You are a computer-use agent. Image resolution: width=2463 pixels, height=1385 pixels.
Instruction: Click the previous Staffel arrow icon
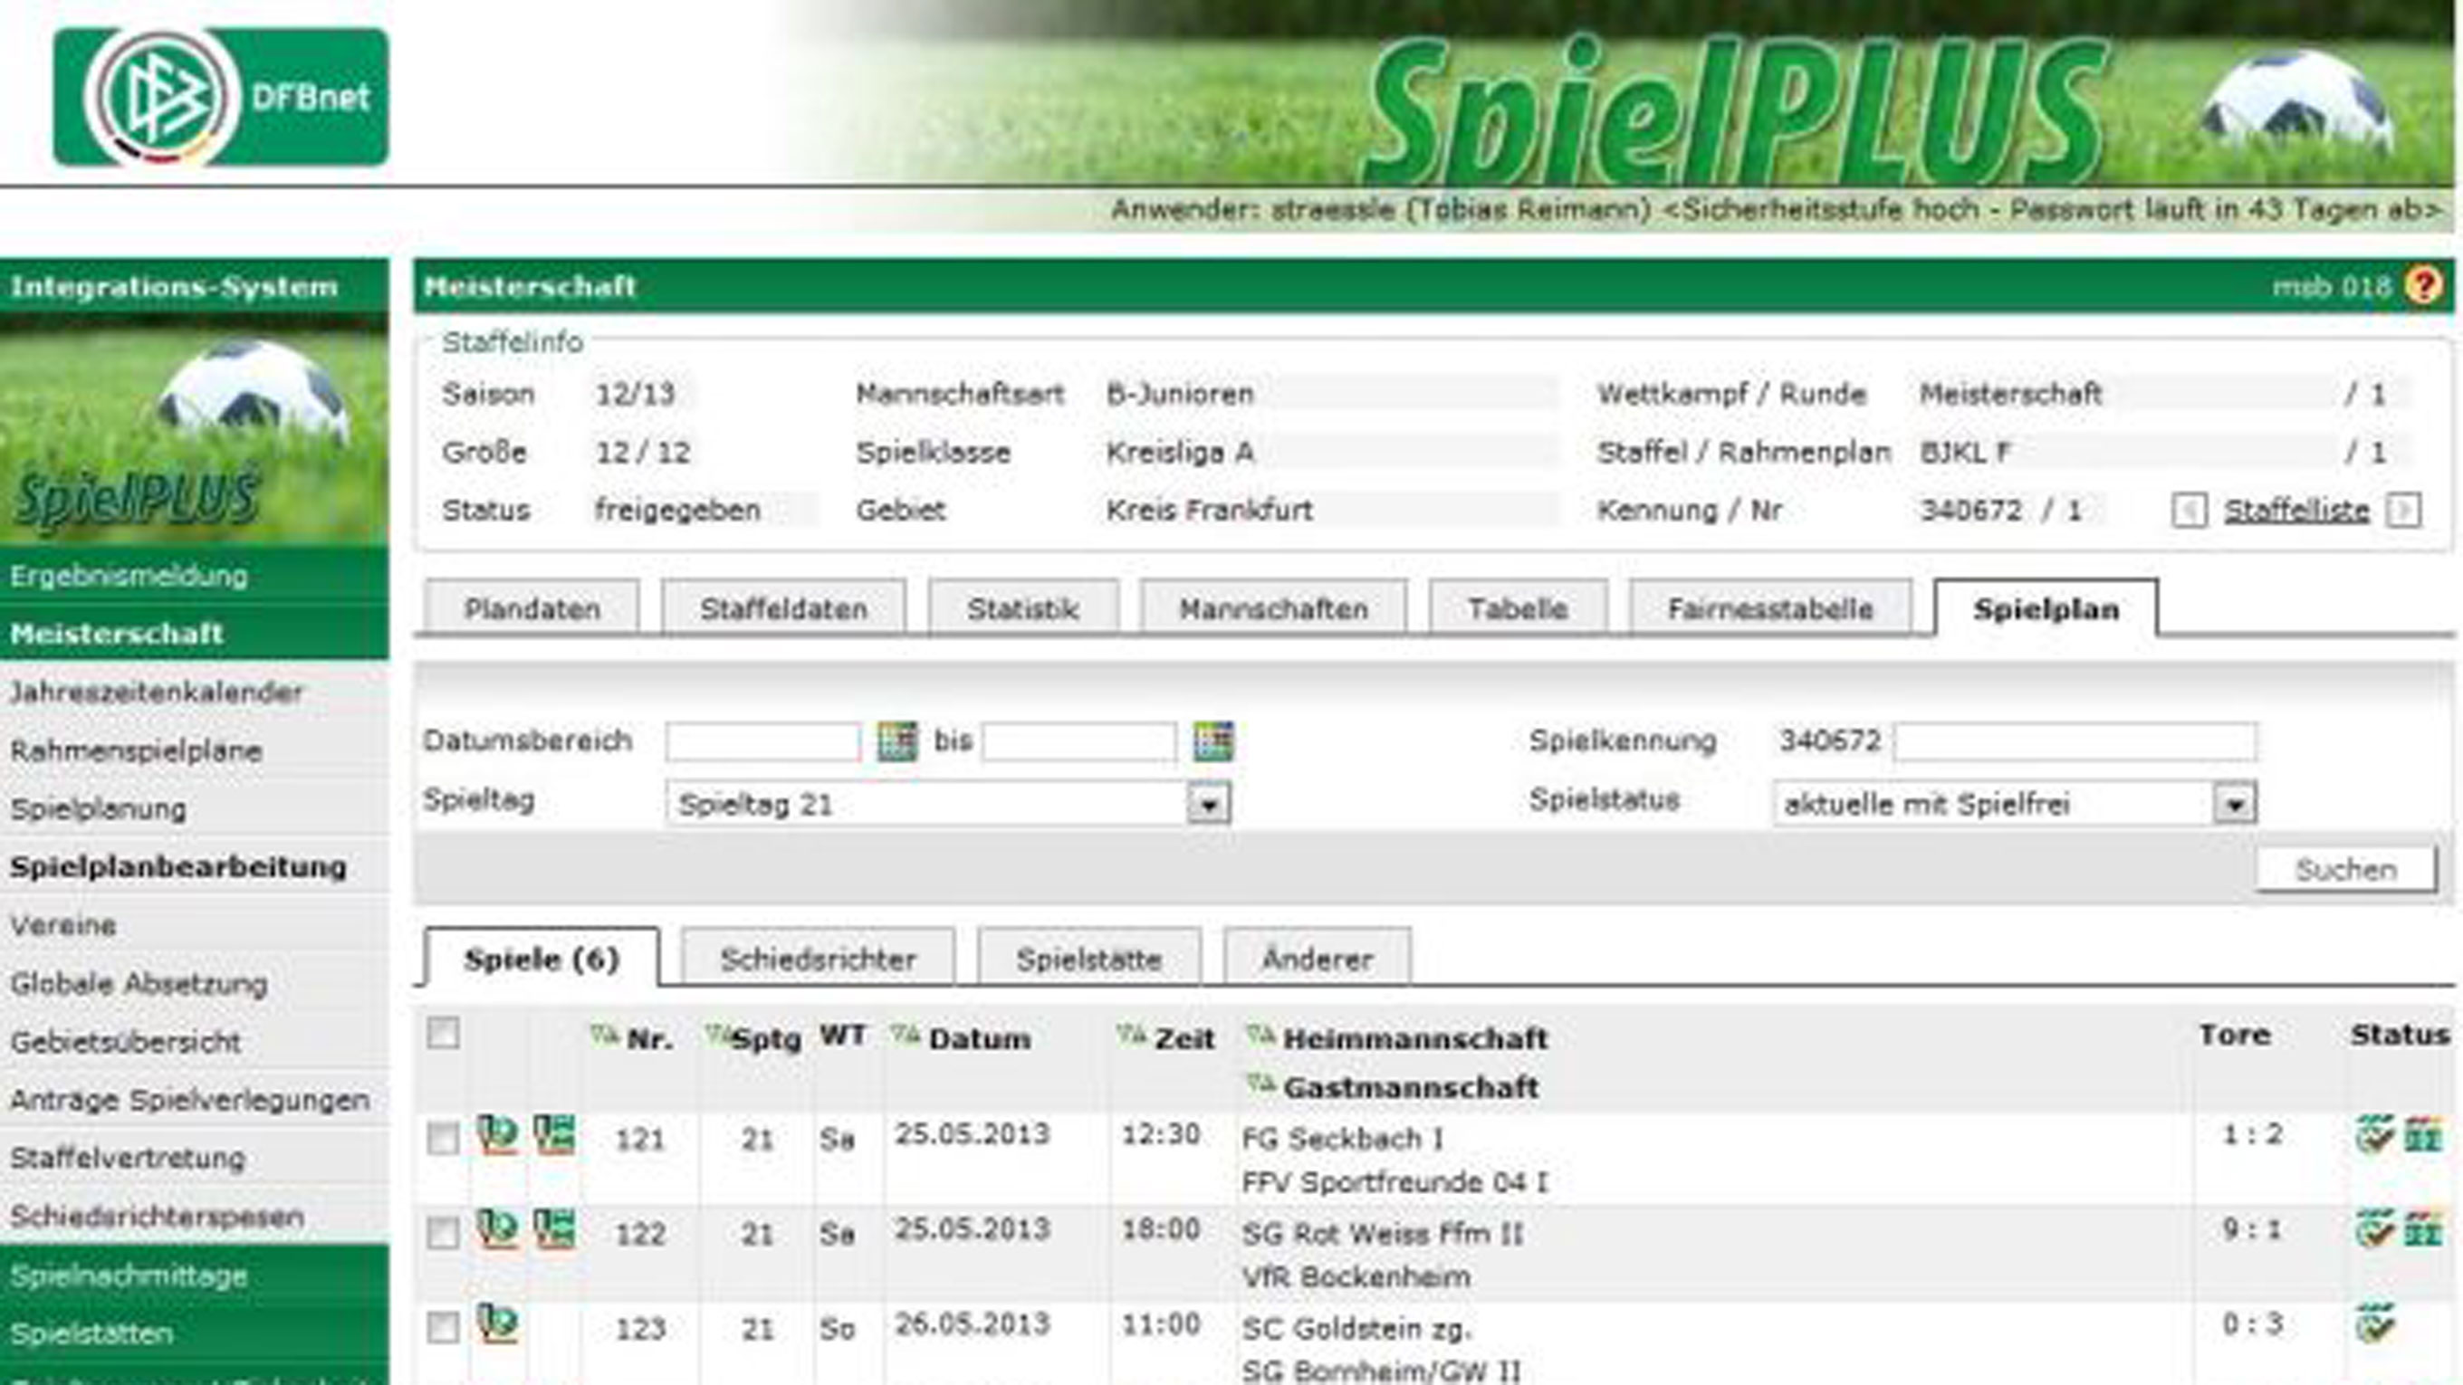(2189, 511)
